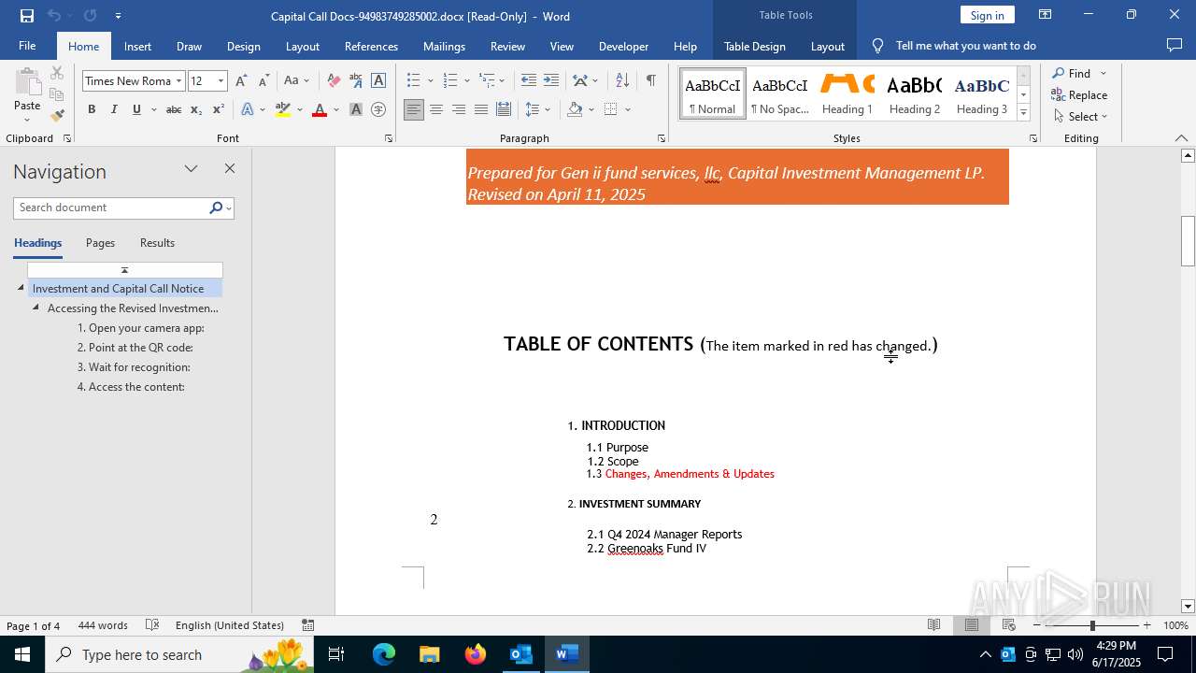Align text right
The height and width of the screenshot is (673, 1196).
(x=459, y=109)
